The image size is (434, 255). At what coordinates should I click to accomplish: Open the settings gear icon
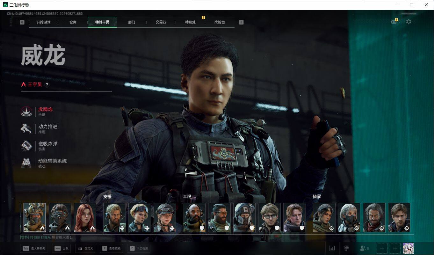409,22
